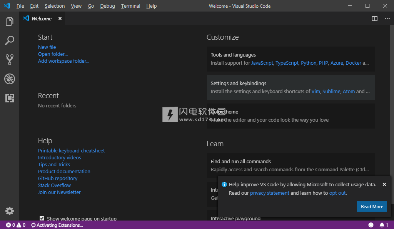Screen dimensions: 394x229
Task: Install TypeScript language support
Action: [287, 63]
